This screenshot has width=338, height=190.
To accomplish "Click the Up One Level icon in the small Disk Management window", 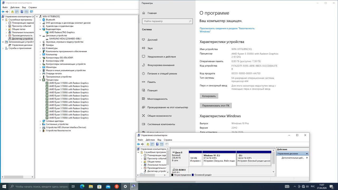I will point(148,144).
